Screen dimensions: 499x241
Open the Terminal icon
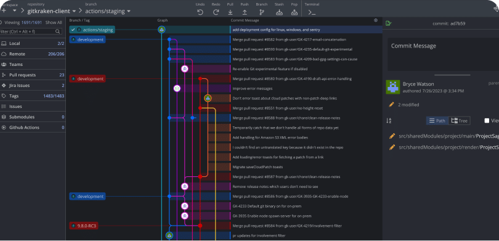point(312,12)
